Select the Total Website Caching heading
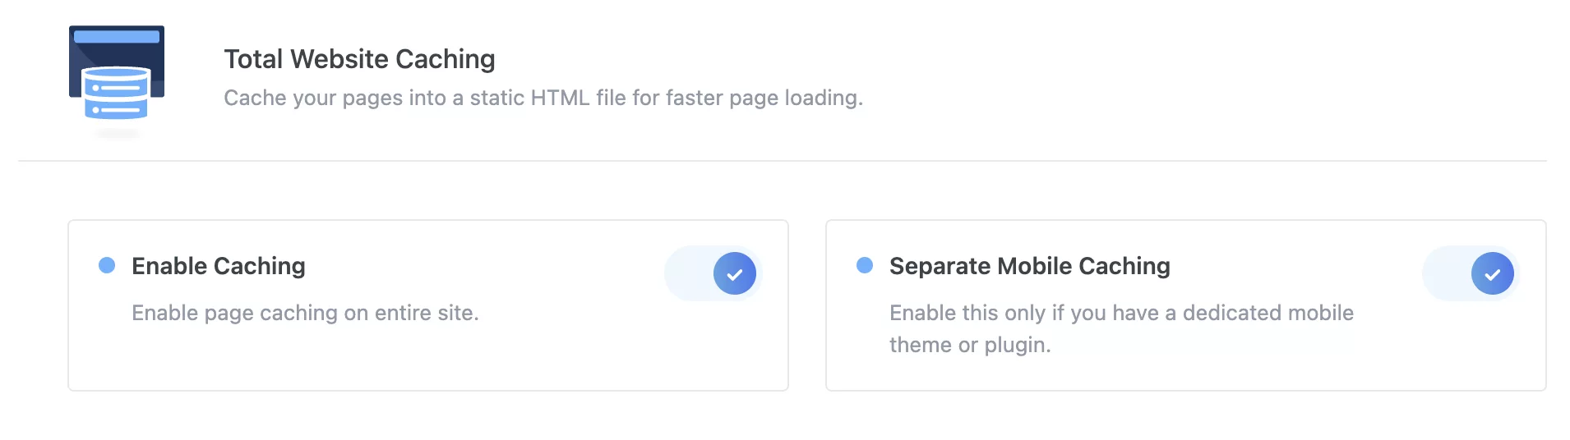 pos(359,59)
